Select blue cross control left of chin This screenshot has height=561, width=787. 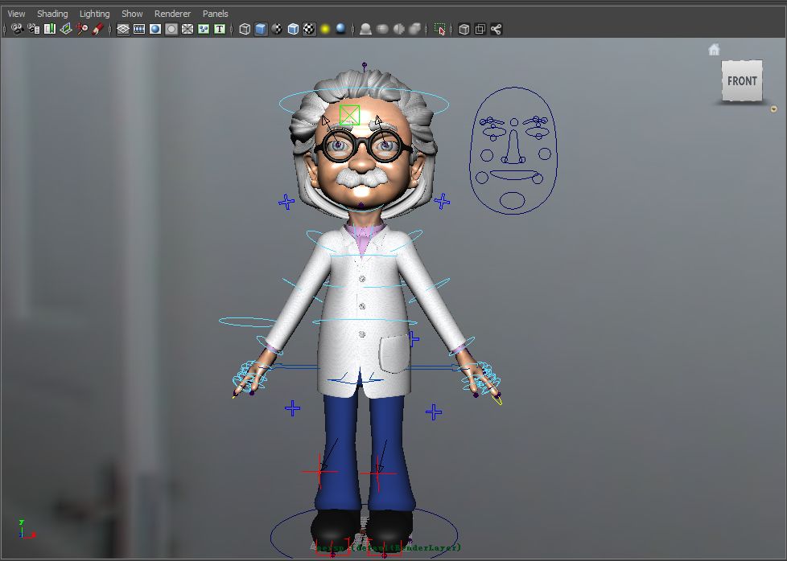pyautogui.click(x=286, y=202)
